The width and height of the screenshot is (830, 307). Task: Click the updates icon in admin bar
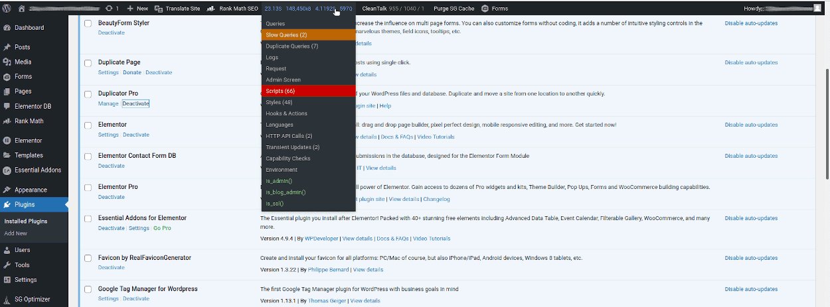(x=109, y=8)
